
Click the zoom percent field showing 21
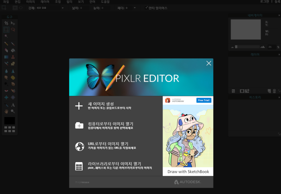(271, 47)
